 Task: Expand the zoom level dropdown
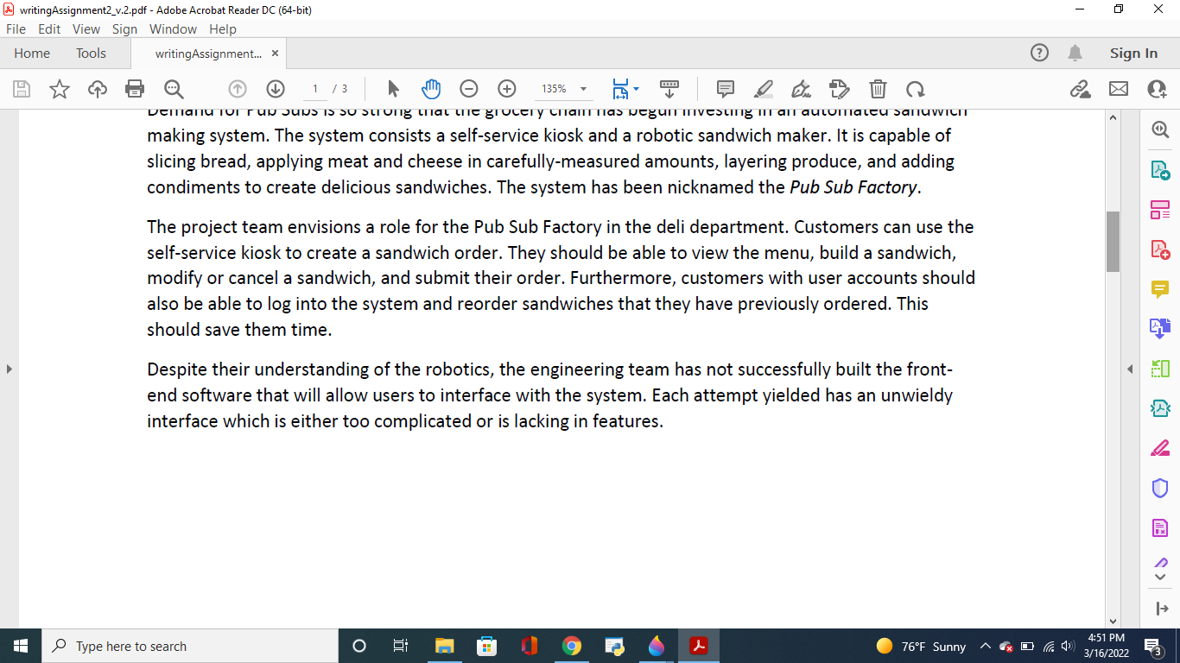coord(584,88)
